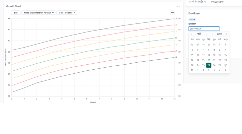The image size is (242, 134).
Task: Select date २६ in the calendar
Action: tap(203, 65)
